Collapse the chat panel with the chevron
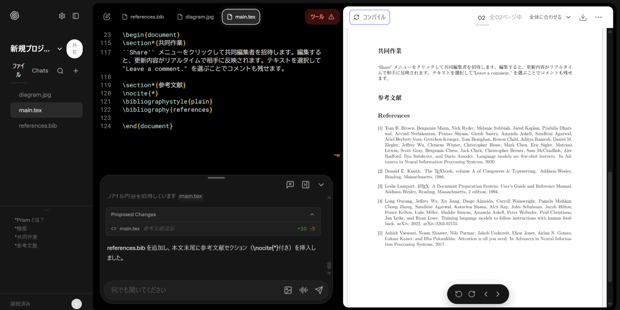This screenshot has height=310, width=620. pyautogui.click(x=321, y=185)
